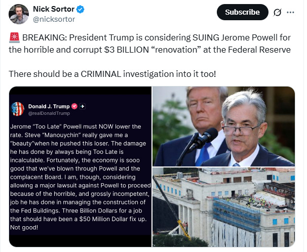The width and height of the screenshot is (307, 252).
Task: Click the red verified check next to Donald J. Trump
Action: [74, 106]
